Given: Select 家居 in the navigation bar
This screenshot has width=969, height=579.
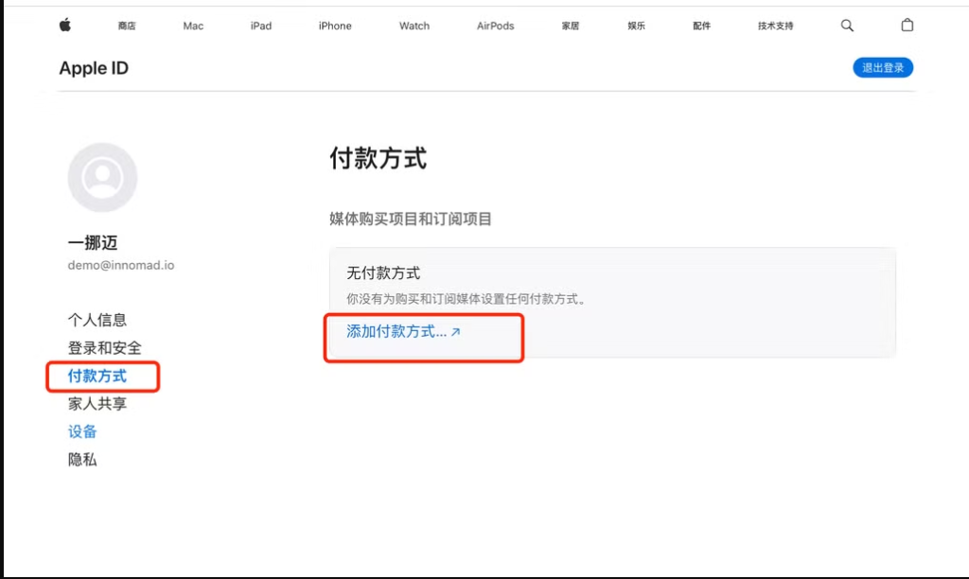Looking at the screenshot, I should pos(570,26).
